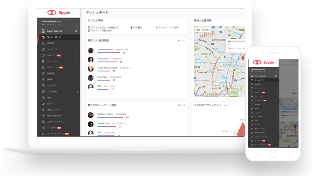
Task: Click Tom Brackey's avatar in the call list
Action: click(x=90, y=60)
